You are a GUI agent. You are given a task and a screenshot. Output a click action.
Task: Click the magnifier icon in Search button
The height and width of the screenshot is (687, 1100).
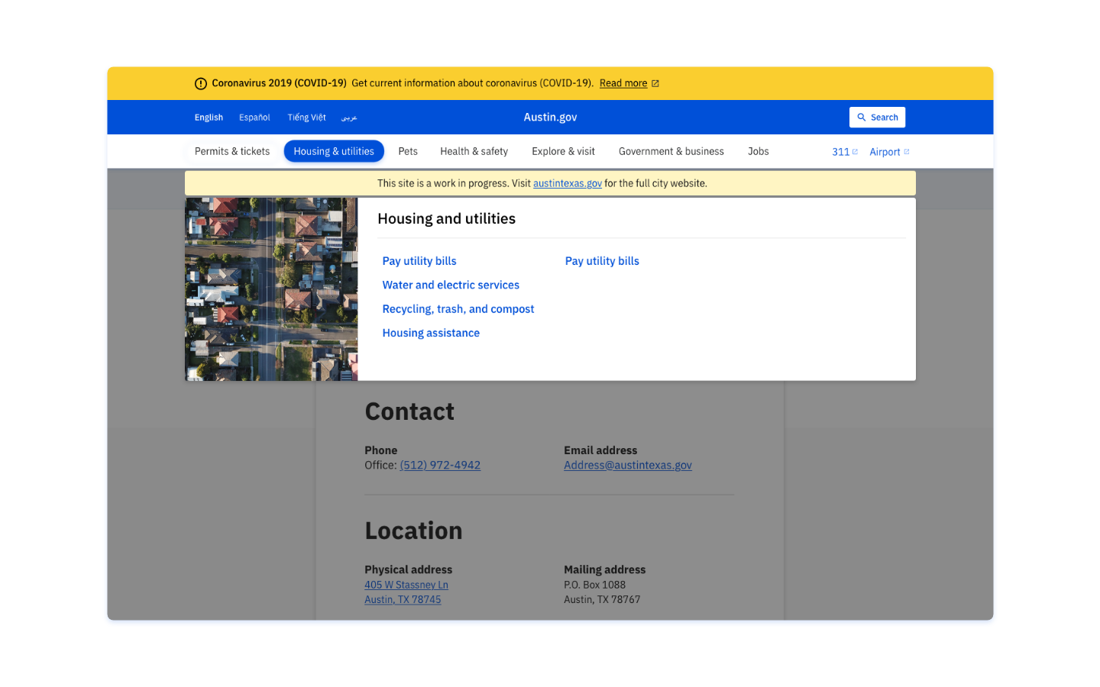[862, 118]
